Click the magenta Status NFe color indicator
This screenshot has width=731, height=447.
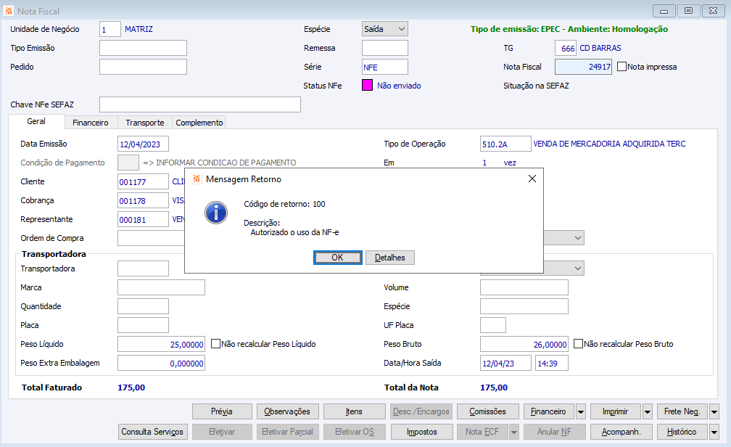(367, 86)
